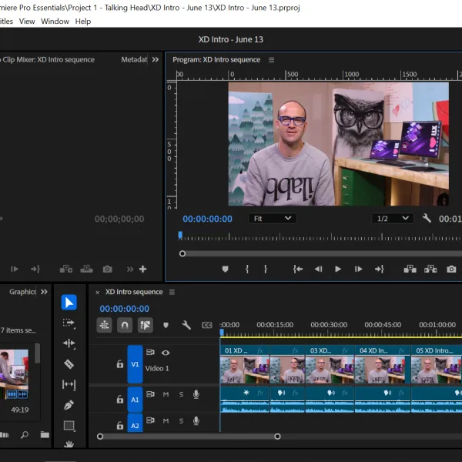462x462 pixels.
Task: Select the Pen tool
Action: pyautogui.click(x=69, y=405)
